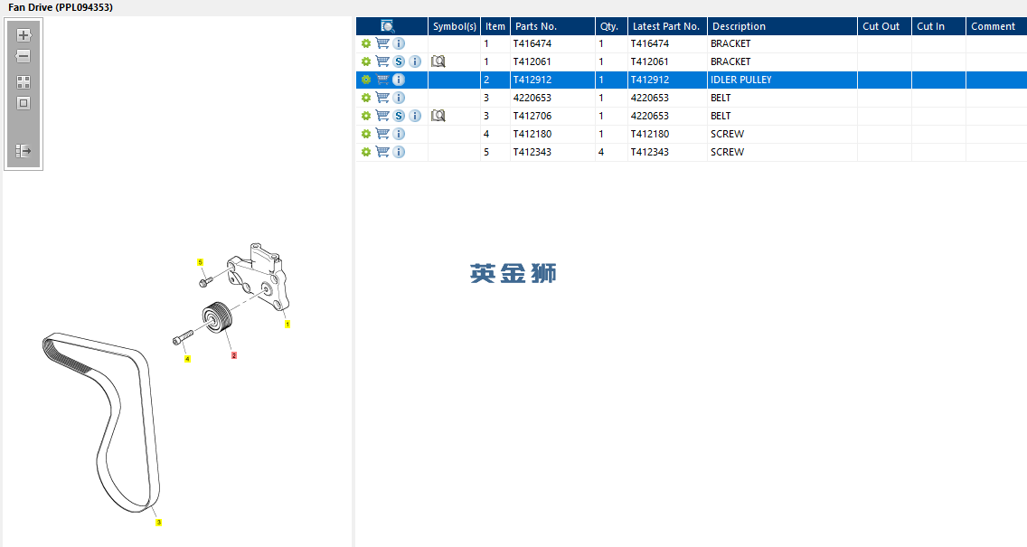Viewport: 1027px width, 547px height.
Task: Open symbol magnifier icon for T412061
Action: click(438, 61)
